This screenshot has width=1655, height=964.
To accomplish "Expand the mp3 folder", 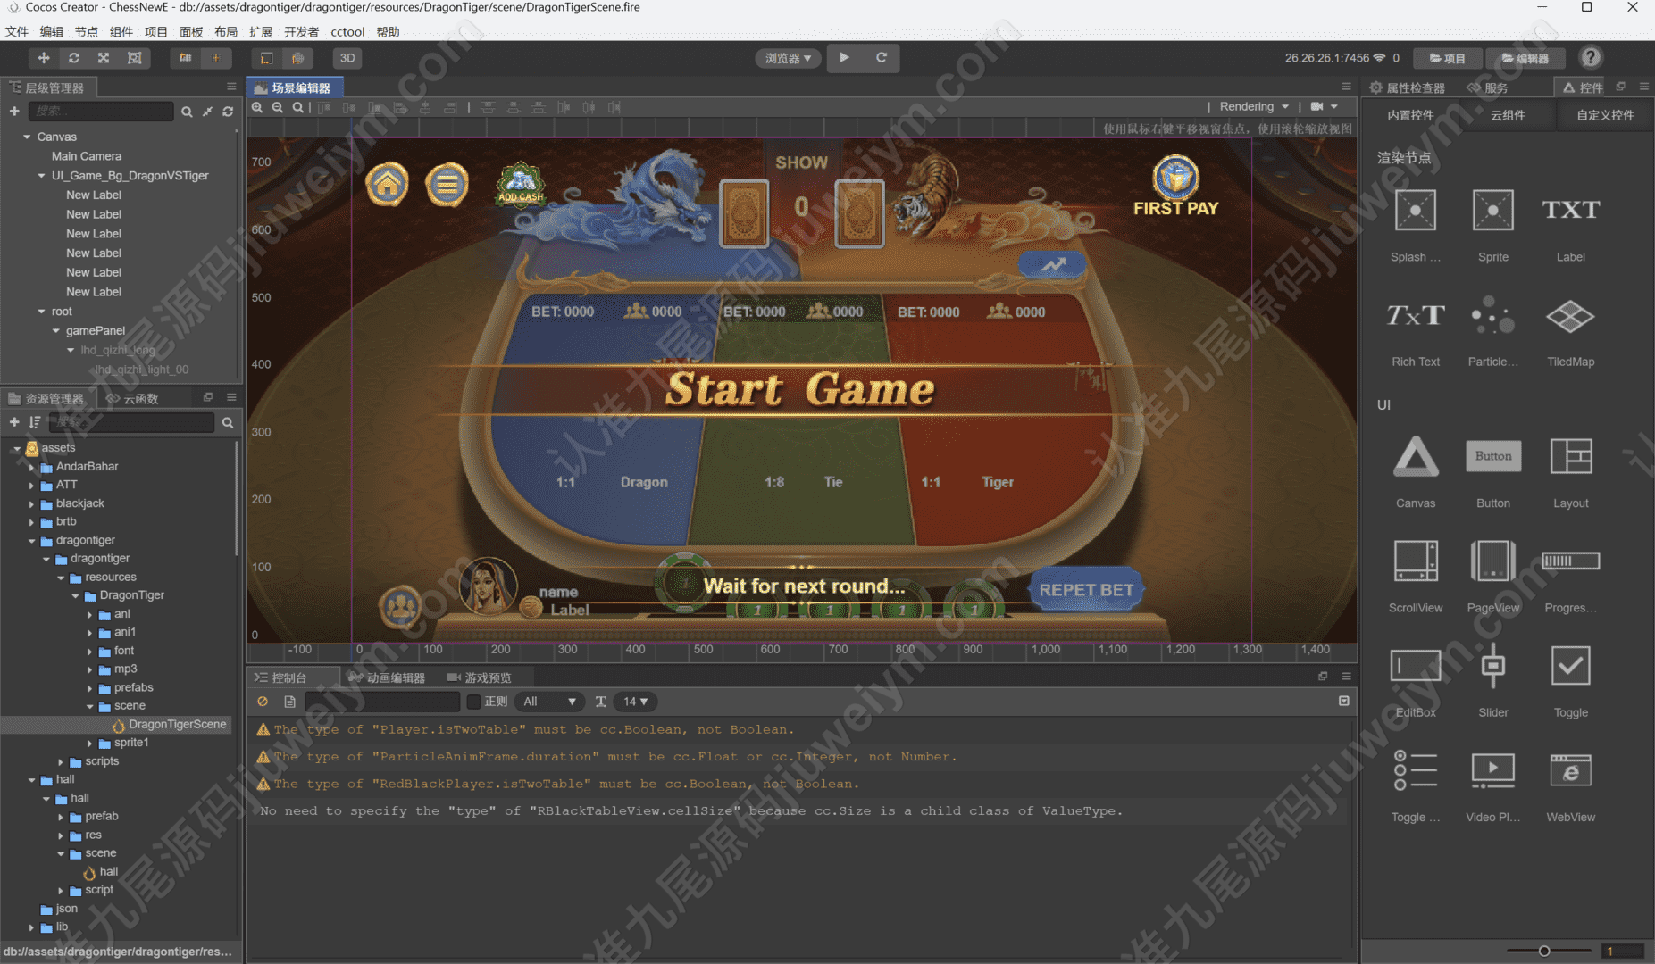I will point(89,669).
